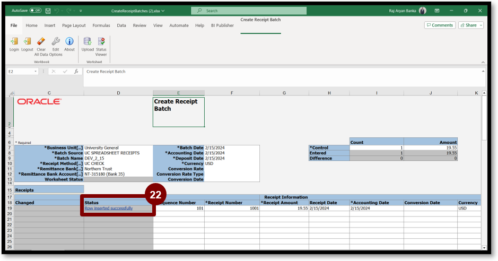Open Edit Options wrench icon

pos(56,41)
